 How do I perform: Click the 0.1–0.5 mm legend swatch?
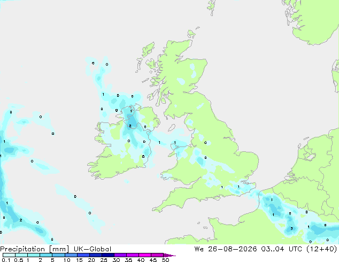(x=9, y=255)
